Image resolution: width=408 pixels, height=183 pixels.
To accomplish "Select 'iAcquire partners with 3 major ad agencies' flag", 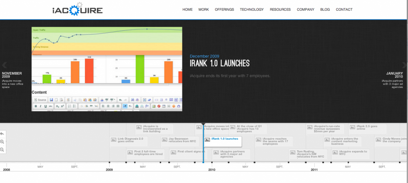I will point(231,154).
